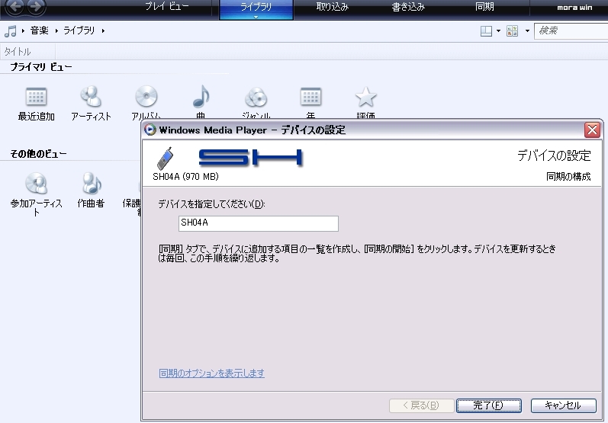Open the 最近追加 (recently added) view icon
Screen dimensions: 608x423
tap(36, 97)
